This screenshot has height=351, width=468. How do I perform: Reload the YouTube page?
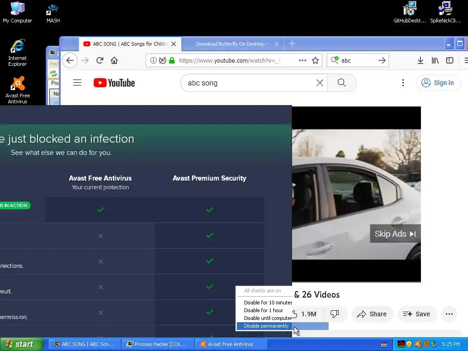click(x=100, y=61)
